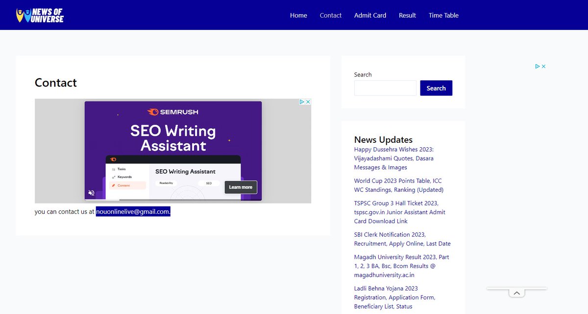The width and height of the screenshot is (588, 314).
Task: Select the Tasks item in ad mockup
Action: 121,169
